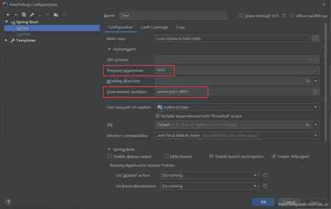Switch to Code Coverage tab

(154, 28)
